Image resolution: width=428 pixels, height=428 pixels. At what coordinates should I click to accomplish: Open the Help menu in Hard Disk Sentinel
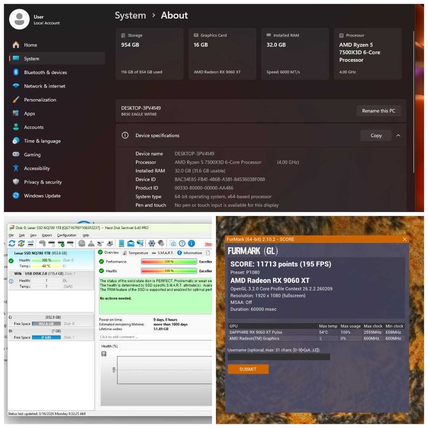click(x=86, y=235)
